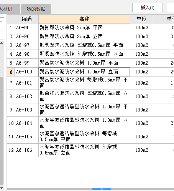
Task: Select code cell A6-96
Action: [27, 37]
